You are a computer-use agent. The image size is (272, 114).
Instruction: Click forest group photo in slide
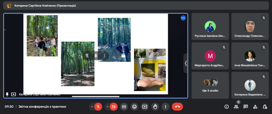coord(42,36)
